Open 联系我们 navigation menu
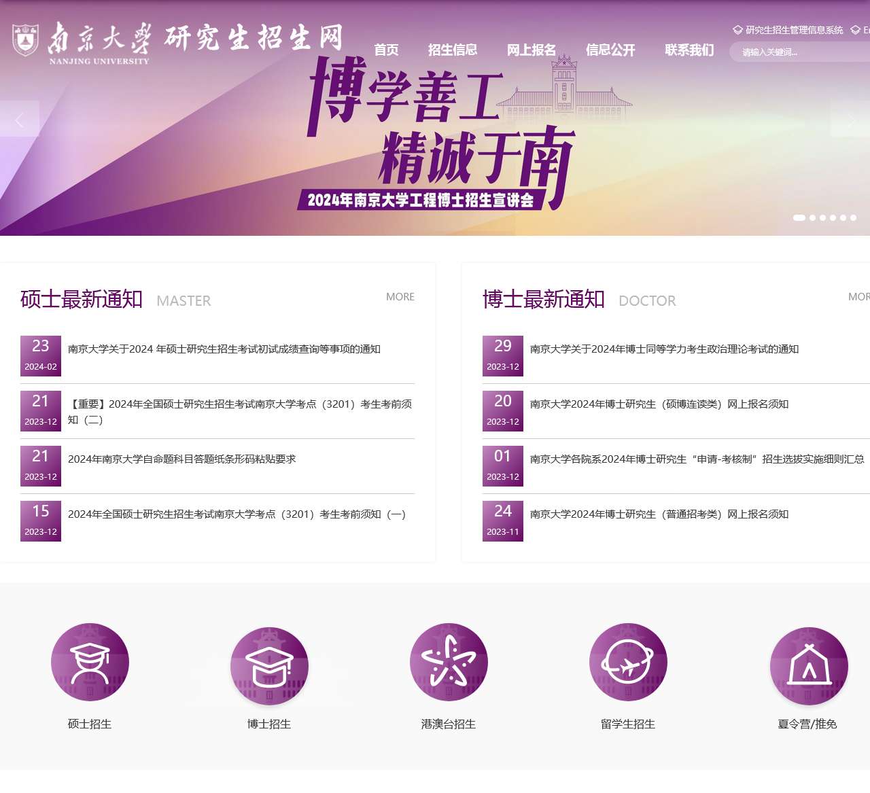The image size is (870, 793). pyautogui.click(x=689, y=50)
